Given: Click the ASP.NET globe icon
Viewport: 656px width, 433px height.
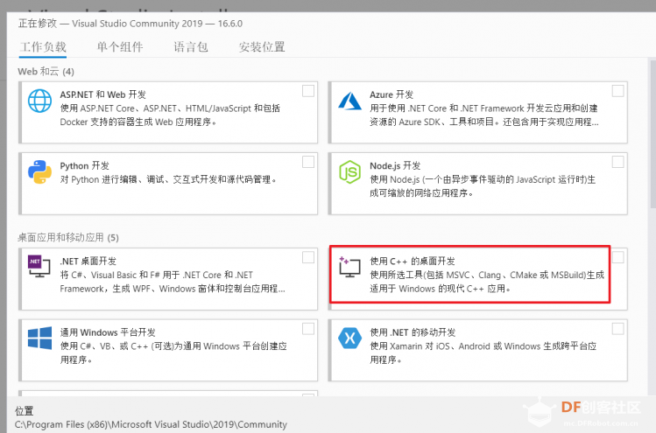Looking at the screenshot, I should click(x=39, y=101).
